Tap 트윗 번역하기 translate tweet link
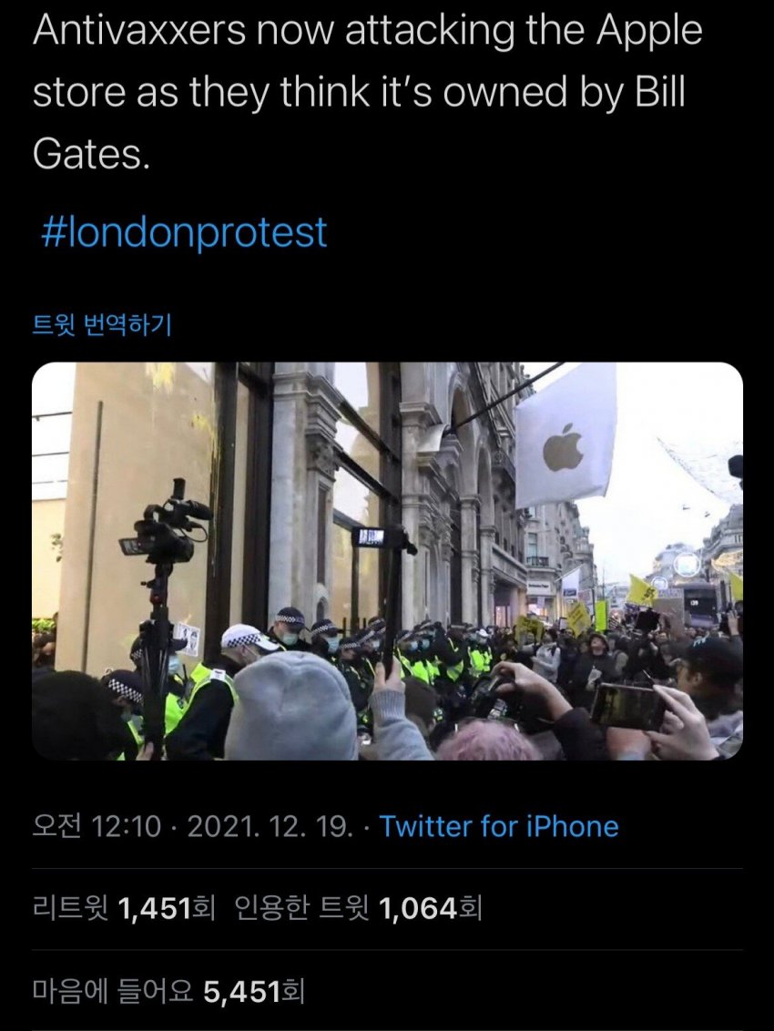The width and height of the screenshot is (774, 1031). (x=102, y=324)
